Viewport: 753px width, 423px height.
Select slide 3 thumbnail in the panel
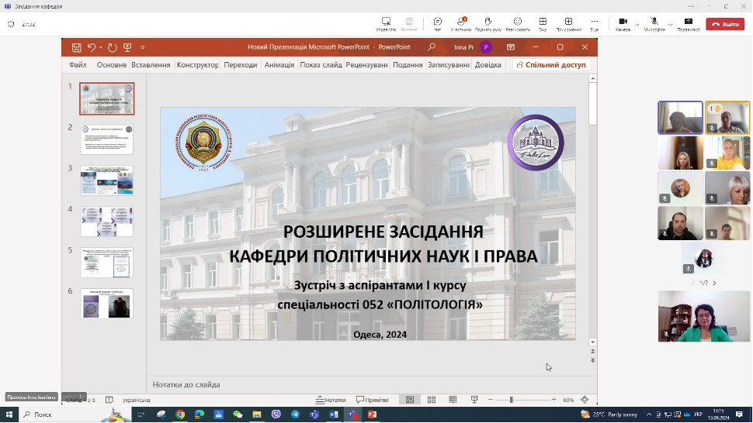107,181
